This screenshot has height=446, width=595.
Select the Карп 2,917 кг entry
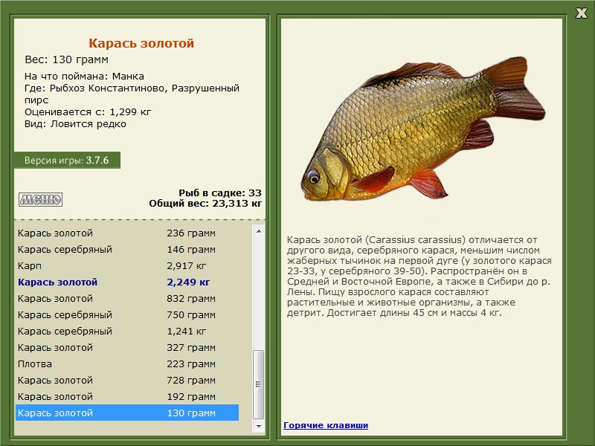point(126,266)
